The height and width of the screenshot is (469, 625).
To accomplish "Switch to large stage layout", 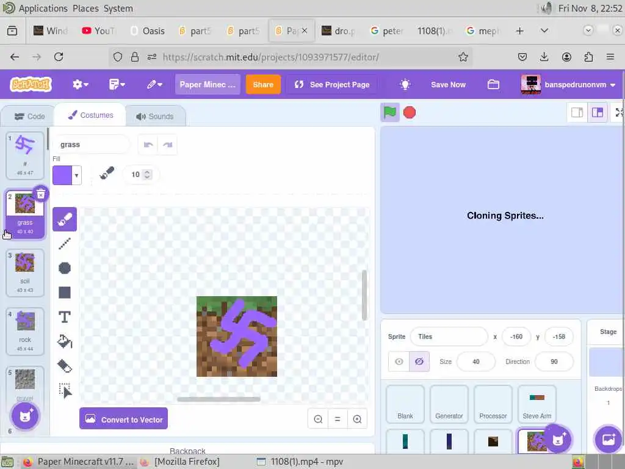I will pos(597,113).
